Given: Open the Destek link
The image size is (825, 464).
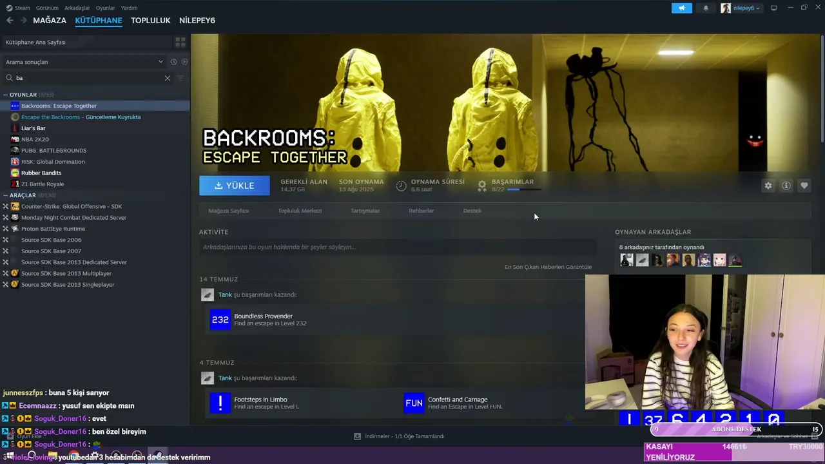Looking at the screenshot, I should click(472, 211).
